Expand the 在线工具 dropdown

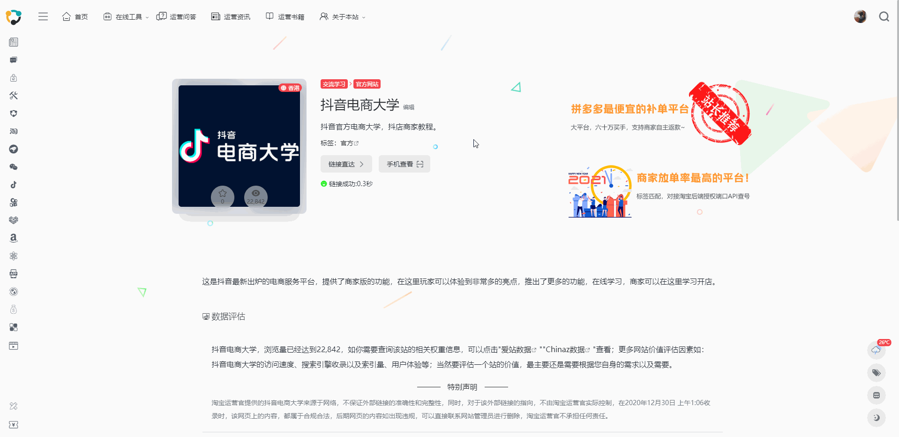point(126,17)
